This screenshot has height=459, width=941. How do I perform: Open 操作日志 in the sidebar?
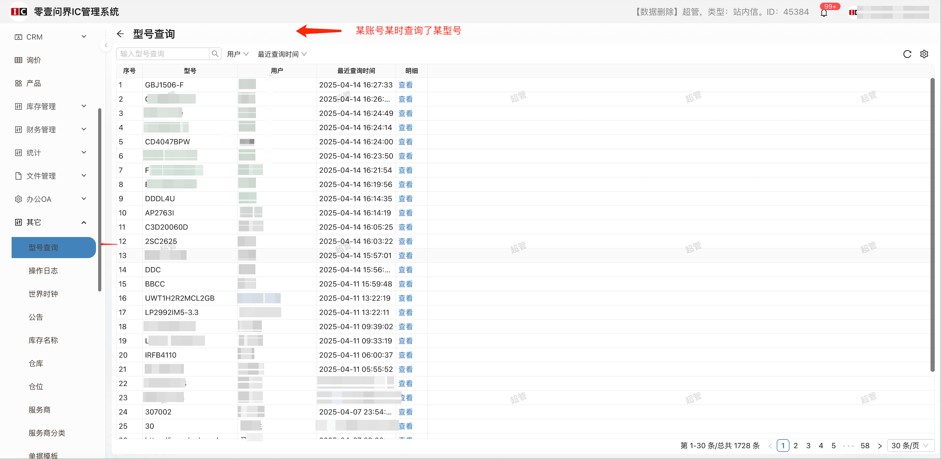(43, 271)
